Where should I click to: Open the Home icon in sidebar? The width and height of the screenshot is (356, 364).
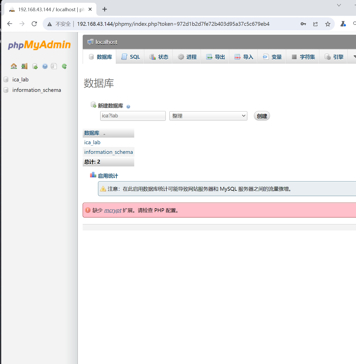(x=14, y=66)
